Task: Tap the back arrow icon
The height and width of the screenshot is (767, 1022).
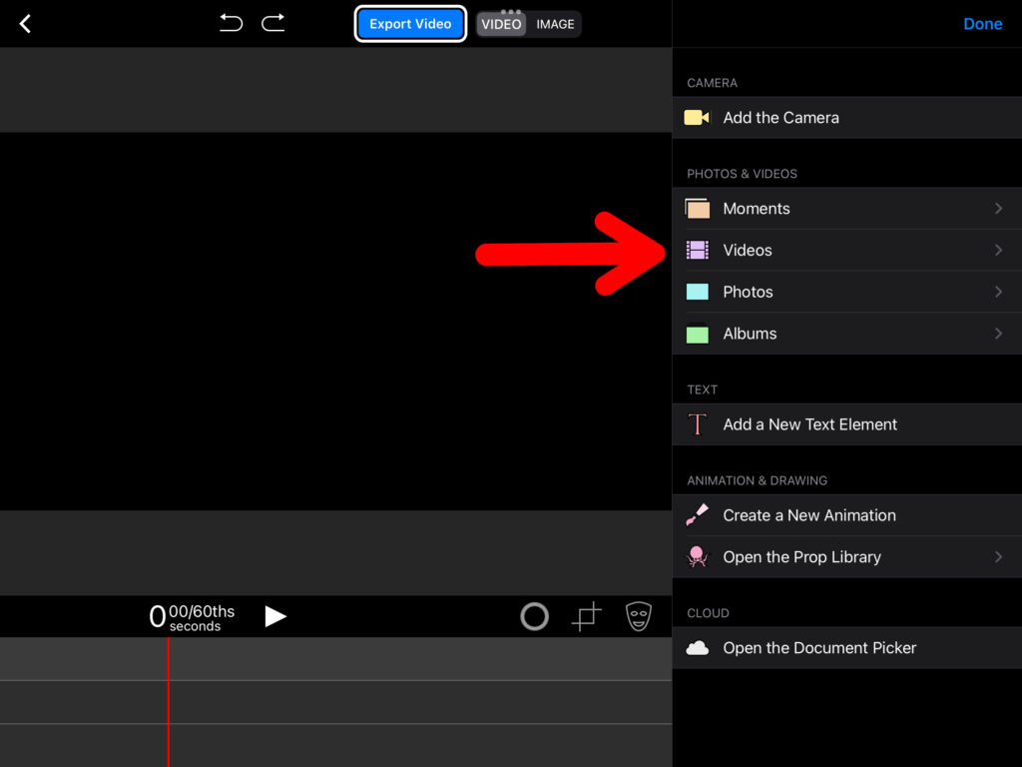Action: pos(26,24)
